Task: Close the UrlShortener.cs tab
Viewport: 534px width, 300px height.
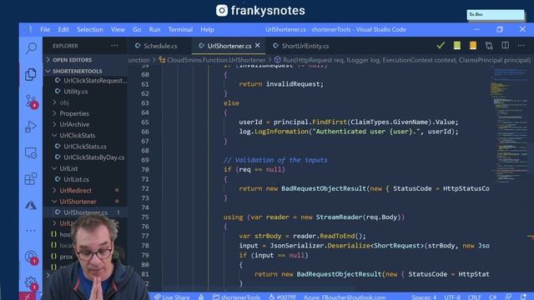Action: pyautogui.click(x=258, y=45)
